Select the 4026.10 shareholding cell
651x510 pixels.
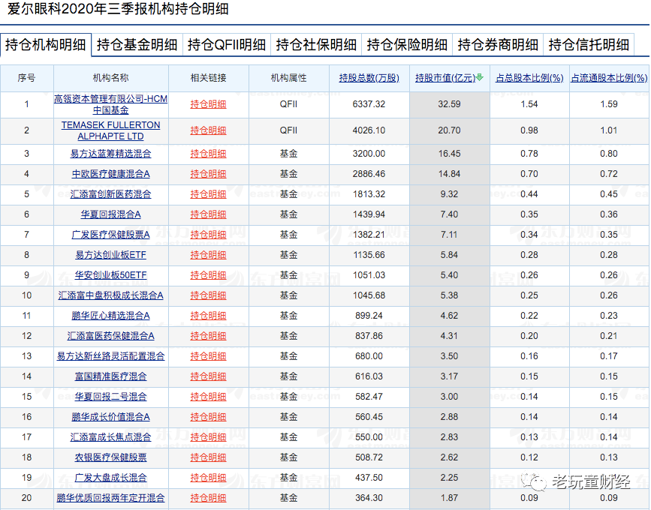[369, 130]
